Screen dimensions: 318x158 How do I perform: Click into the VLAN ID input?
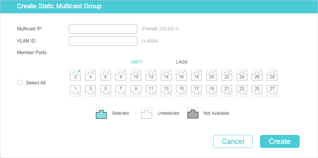click(x=103, y=41)
